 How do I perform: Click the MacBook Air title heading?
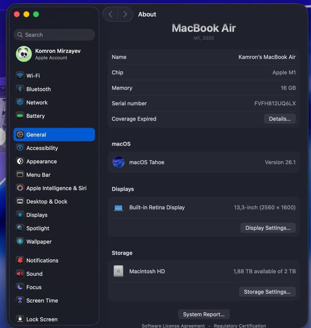(204, 28)
